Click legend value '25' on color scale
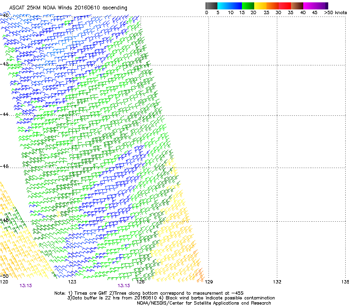This screenshot has height=306, width=349. pos(266,13)
